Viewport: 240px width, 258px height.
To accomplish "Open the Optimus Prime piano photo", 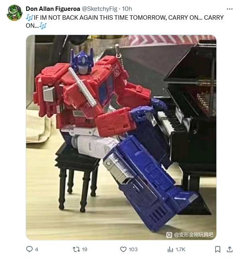I will 121,137.
